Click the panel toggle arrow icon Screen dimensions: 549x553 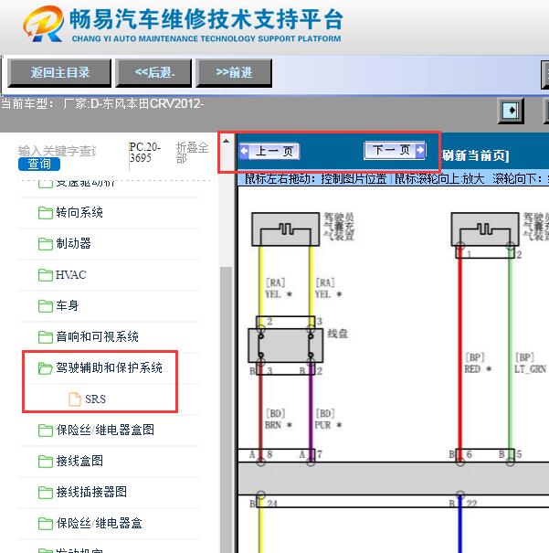tap(511, 111)
